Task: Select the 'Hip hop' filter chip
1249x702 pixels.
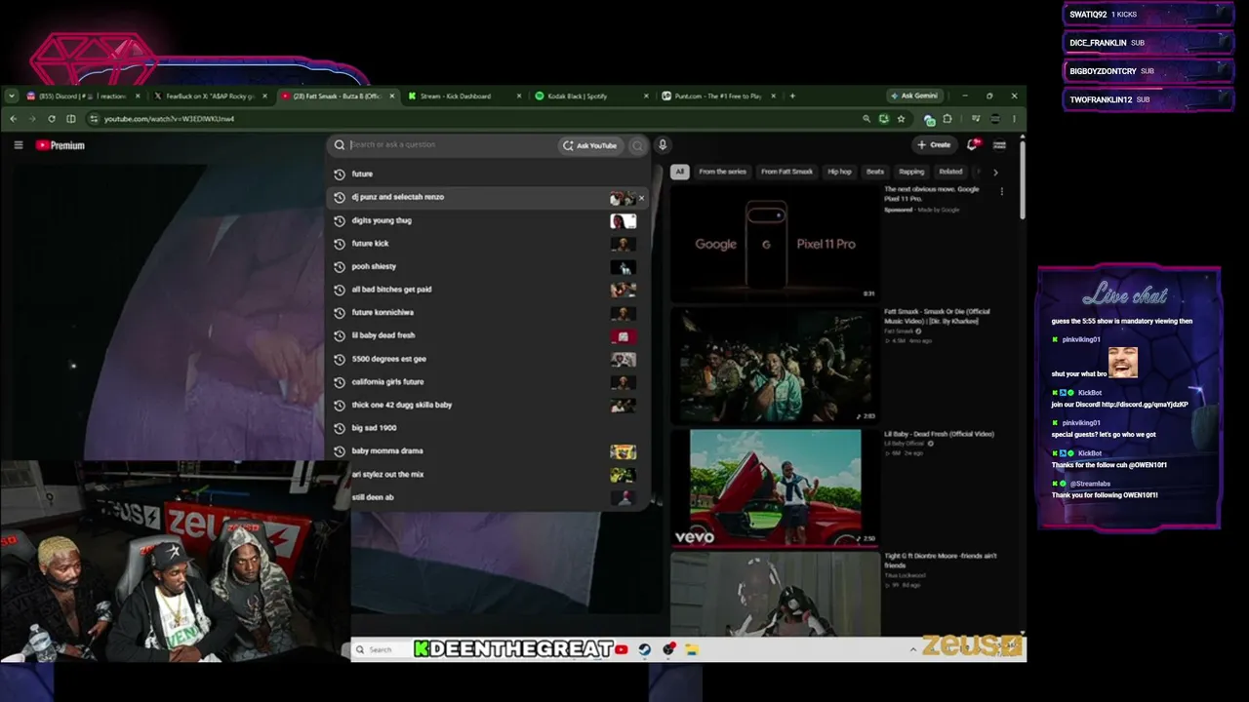Action: [x=839, y=172]
